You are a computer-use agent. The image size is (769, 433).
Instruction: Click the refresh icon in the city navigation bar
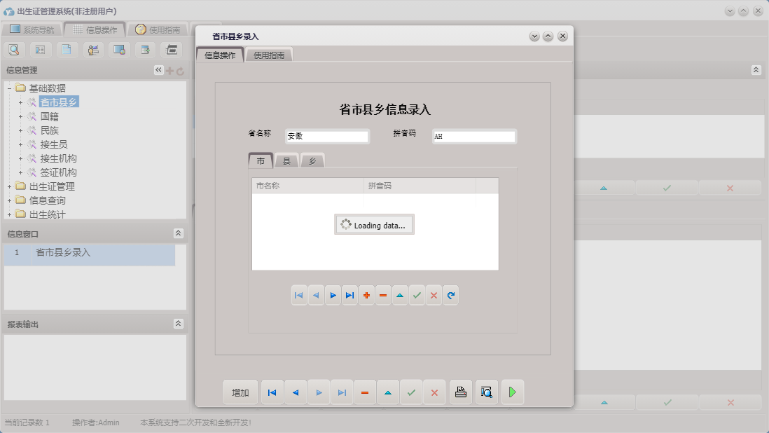(450, 295)
